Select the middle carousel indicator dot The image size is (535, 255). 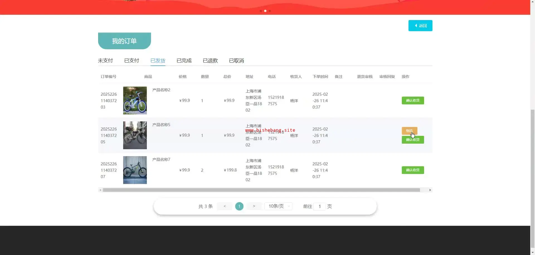[265, 11]
